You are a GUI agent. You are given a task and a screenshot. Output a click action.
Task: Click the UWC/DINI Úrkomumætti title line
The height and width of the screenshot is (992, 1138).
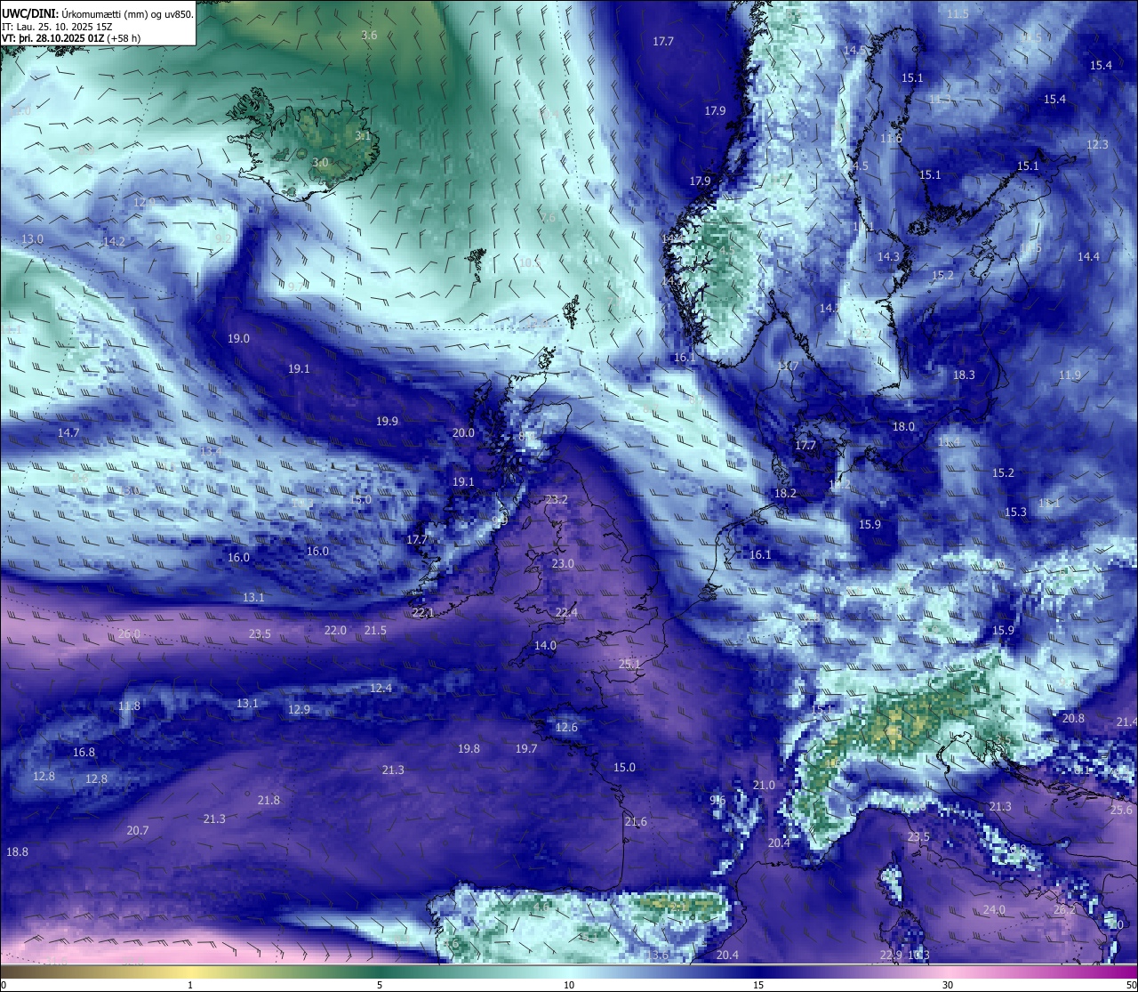[x=98, y=13]
